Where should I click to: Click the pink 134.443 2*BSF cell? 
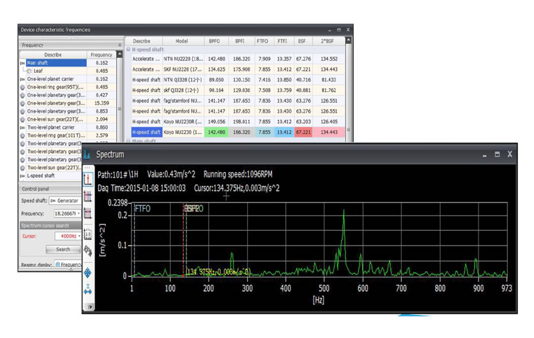[329, 132]
